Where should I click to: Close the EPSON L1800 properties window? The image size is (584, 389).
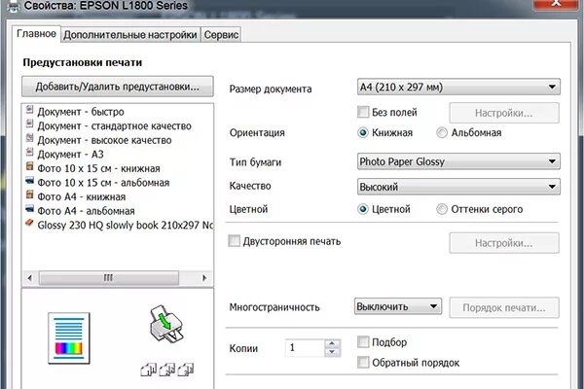[556, 4]
